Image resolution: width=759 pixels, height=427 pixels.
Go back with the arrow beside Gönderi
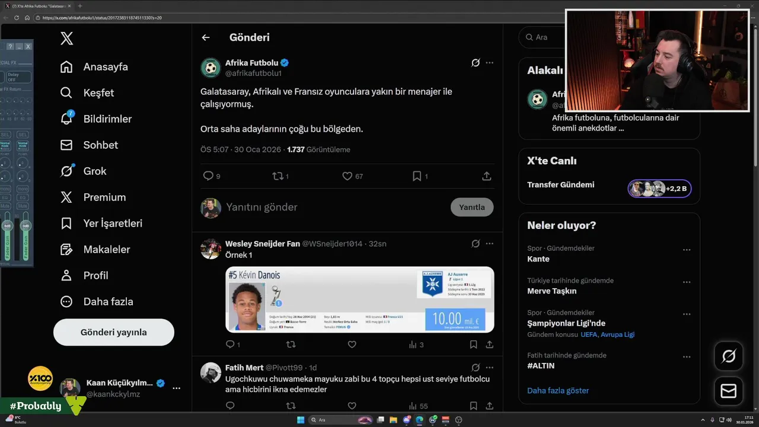point(206,37)
